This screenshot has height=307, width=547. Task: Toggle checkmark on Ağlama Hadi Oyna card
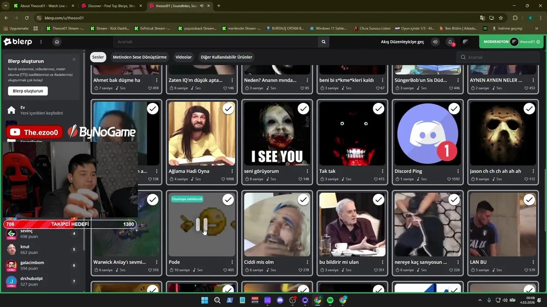(228, 109)
